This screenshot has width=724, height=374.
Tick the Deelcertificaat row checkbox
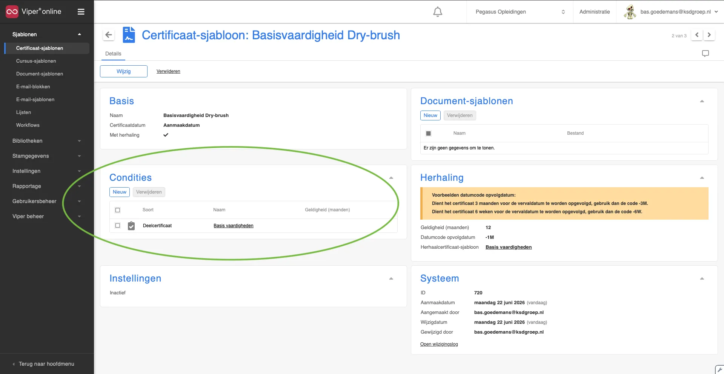point(118,226)
